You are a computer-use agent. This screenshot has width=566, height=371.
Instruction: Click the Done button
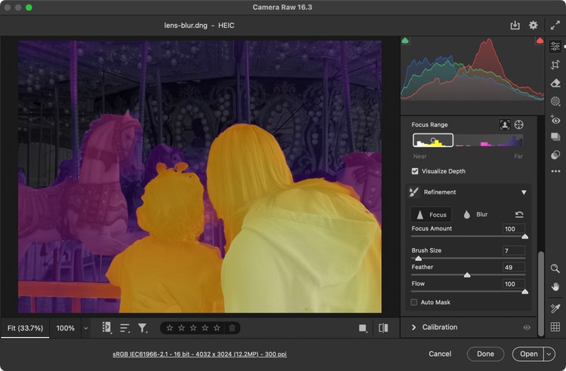(x=485, y=354)
